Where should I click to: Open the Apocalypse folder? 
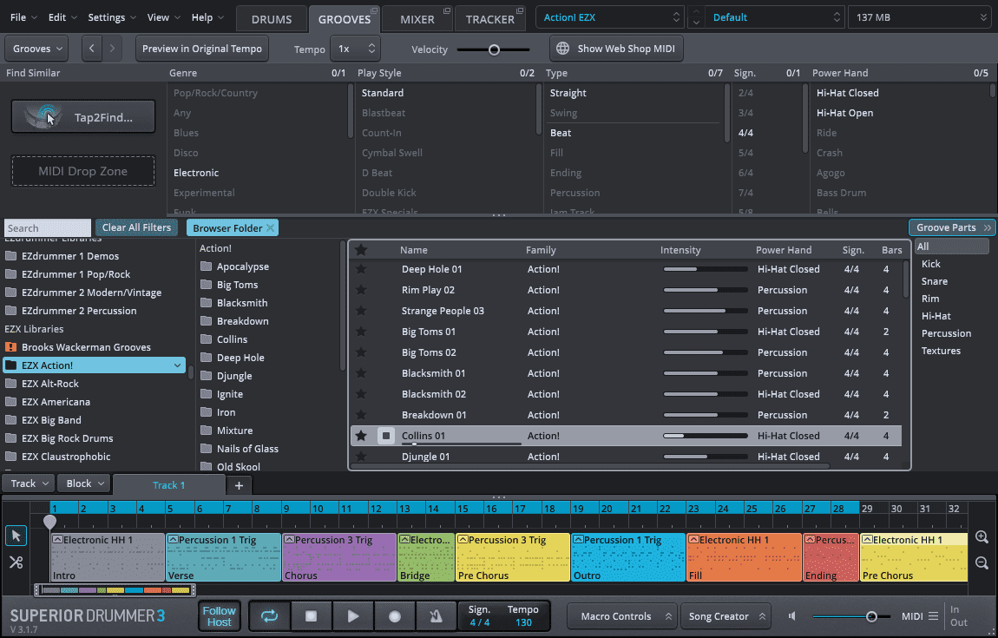pos(242,266)
